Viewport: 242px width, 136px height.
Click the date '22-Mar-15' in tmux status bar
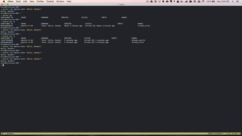click(236, 133)
